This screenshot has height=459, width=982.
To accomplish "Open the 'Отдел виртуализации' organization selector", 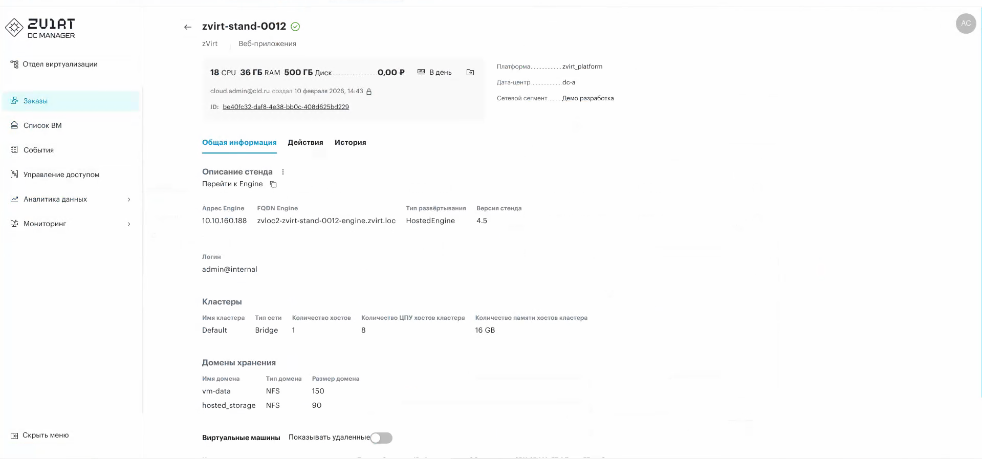I will pyautogui.click(x=60, y=64).
